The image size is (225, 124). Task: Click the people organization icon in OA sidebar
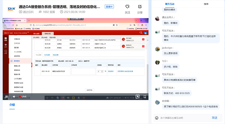pyautogui.click(x=6, y=45)
